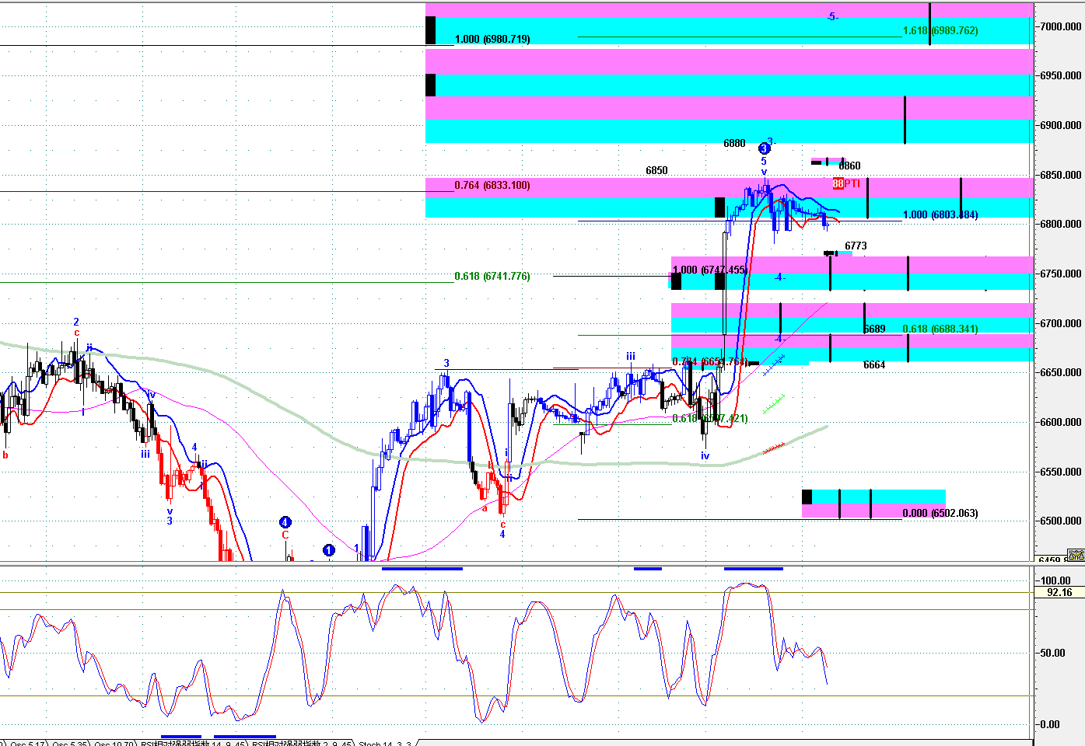
Task: Click the 6773 target price label
Action: click(x=856, y=246)
